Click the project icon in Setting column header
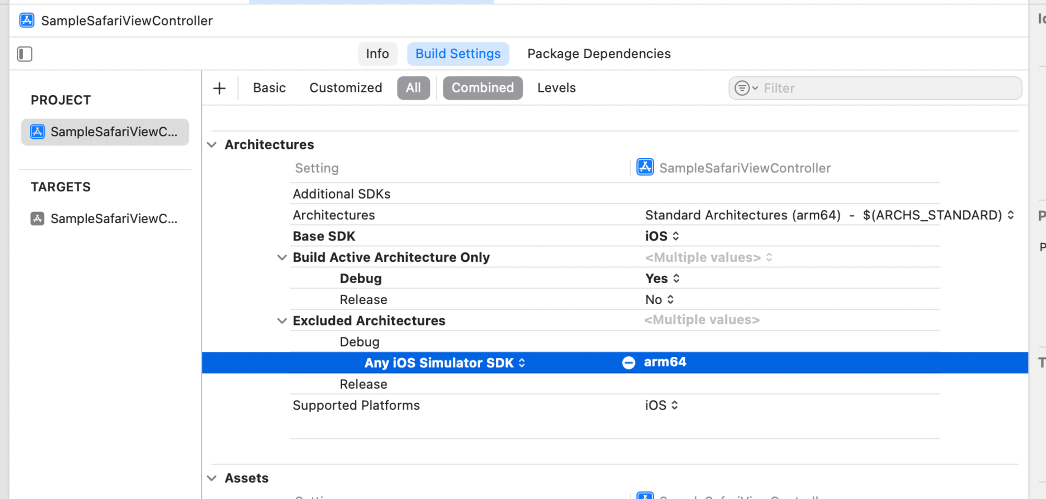 [645, 167]
